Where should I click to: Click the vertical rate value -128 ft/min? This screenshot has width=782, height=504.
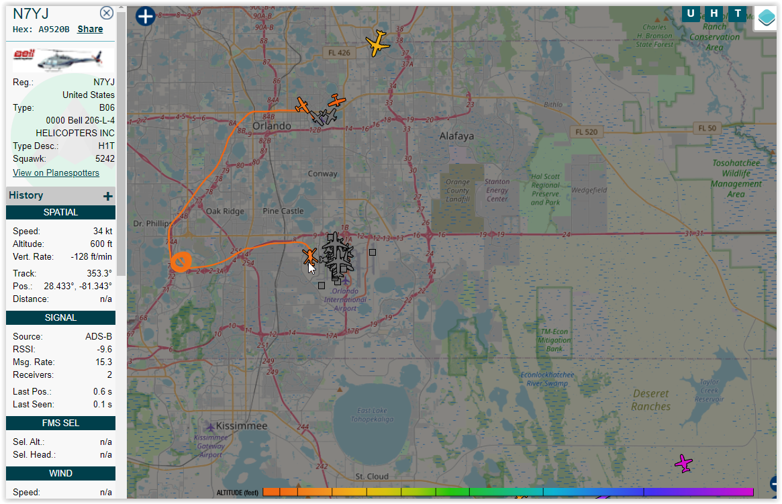tap(91, 257)
